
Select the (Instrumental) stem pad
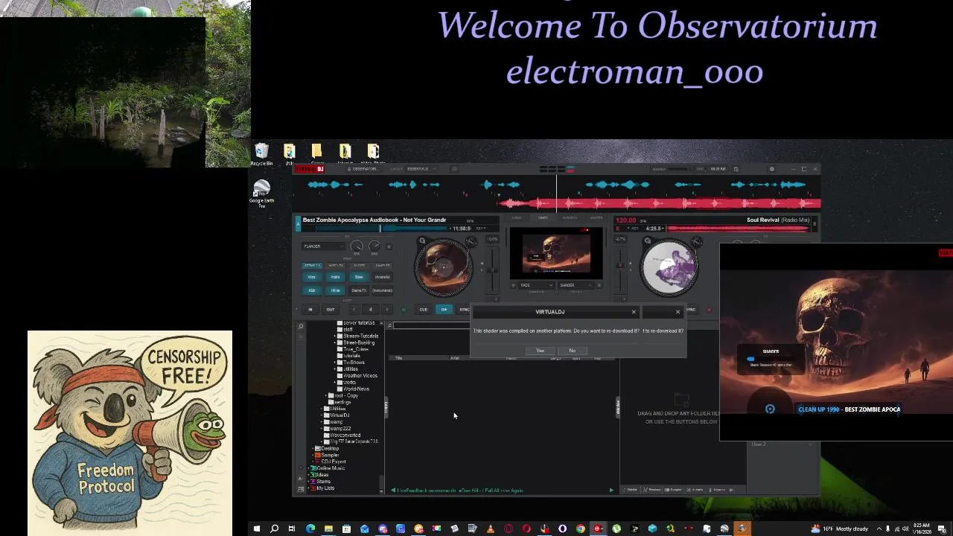coord(382,290)
